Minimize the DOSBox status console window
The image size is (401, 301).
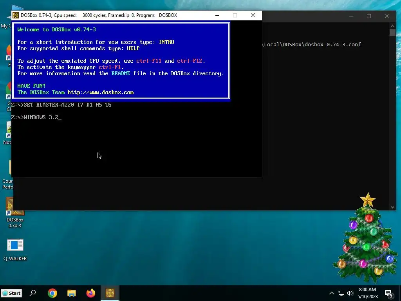click(351, 16)
